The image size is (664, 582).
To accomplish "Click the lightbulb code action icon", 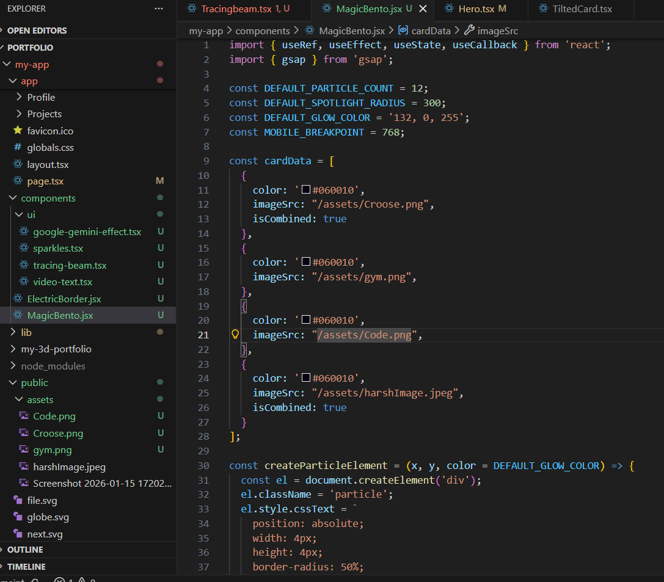I will tap(235, 335).
